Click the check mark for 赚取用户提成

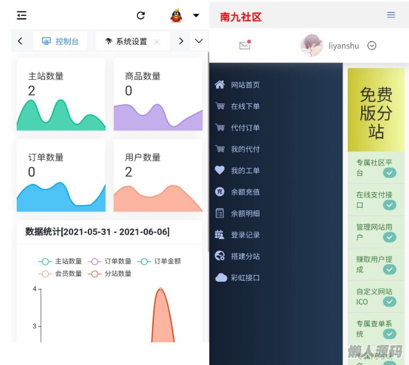click(x=390, y=269)
